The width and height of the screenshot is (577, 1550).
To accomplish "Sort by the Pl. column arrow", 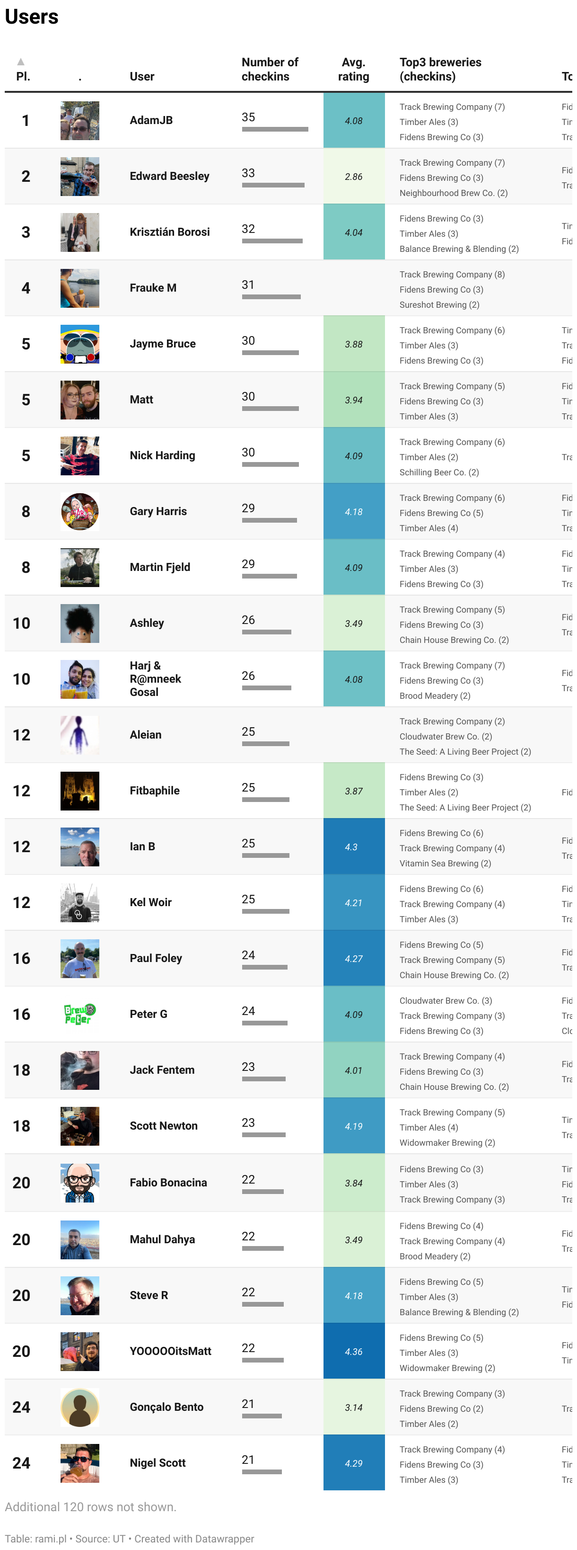I will (21, 62).
